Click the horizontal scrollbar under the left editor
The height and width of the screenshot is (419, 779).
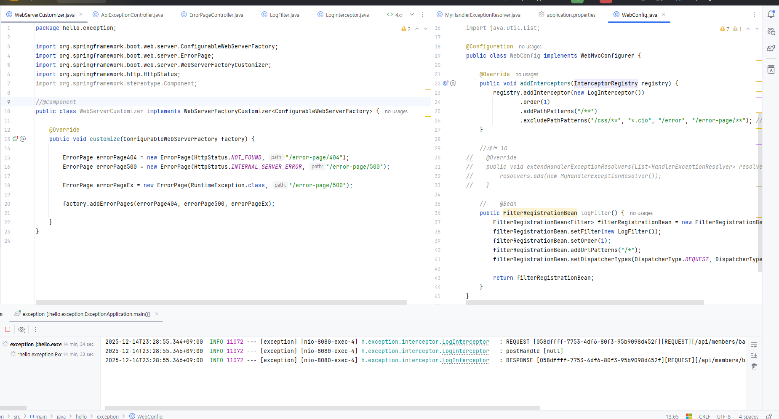[x=221, y=302]
